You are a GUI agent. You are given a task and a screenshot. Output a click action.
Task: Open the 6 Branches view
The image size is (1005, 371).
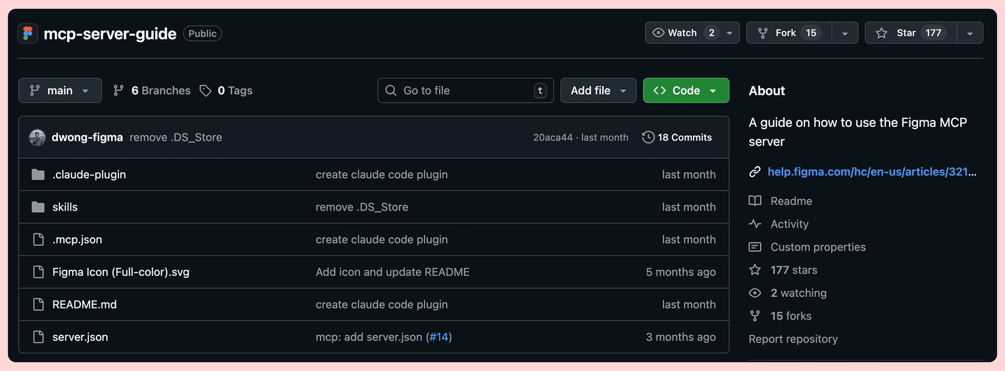pyautogui.click(x=152, y=90)
